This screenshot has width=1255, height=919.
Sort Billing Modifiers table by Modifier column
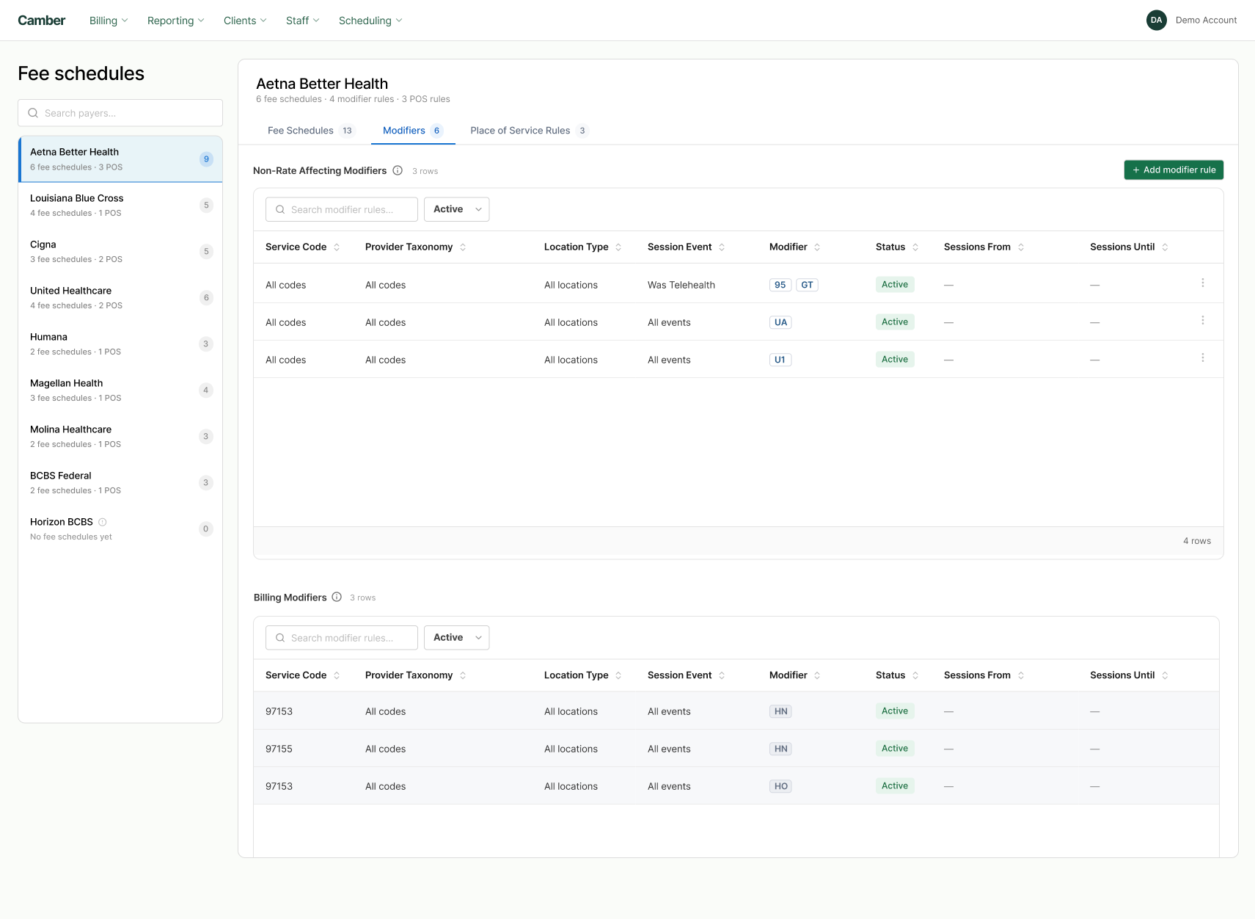(817, 675)
